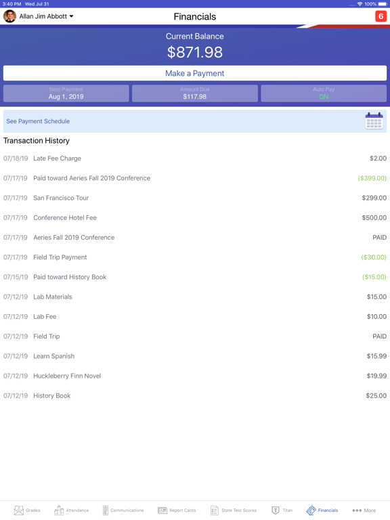This screenshot has width=390, height=520.
Task: Select the Late Fee Charge transaction
Action: click(195, 158)
